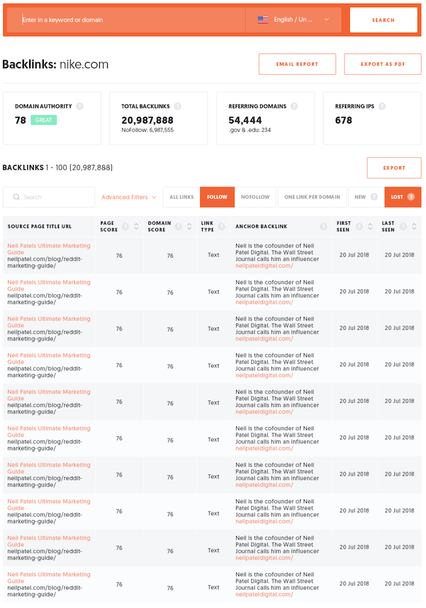426x608 pixels.
Task: Click the Export button above table
Action: point(394,168)
